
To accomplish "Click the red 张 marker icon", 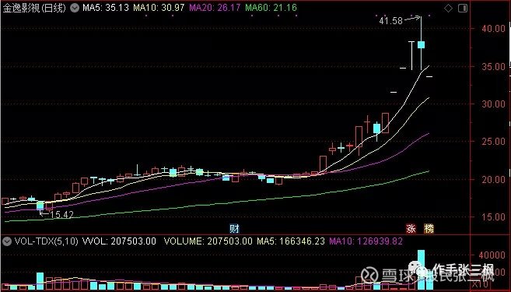I will pos(411,229).
